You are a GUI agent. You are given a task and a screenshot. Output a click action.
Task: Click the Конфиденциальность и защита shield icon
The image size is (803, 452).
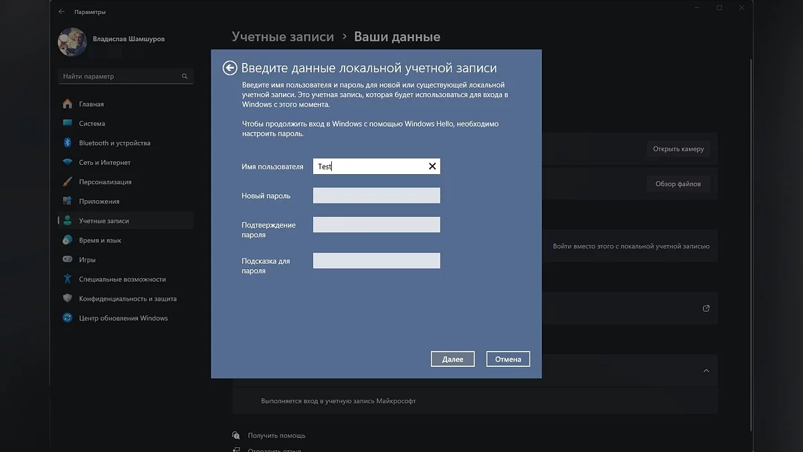click(x=67, y=299)
